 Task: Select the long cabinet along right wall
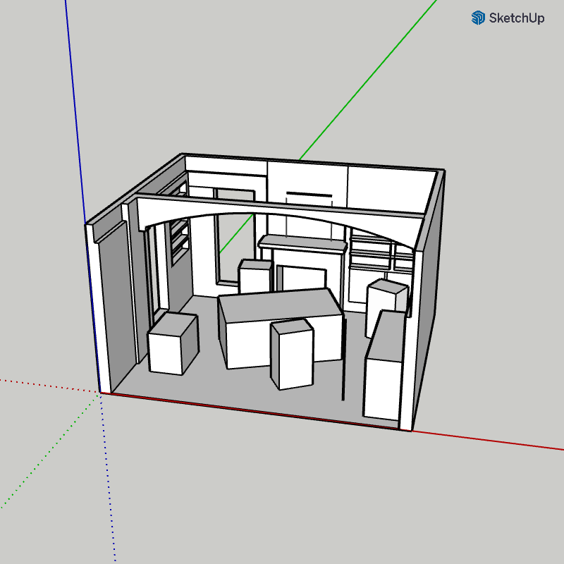click(385, 365)
